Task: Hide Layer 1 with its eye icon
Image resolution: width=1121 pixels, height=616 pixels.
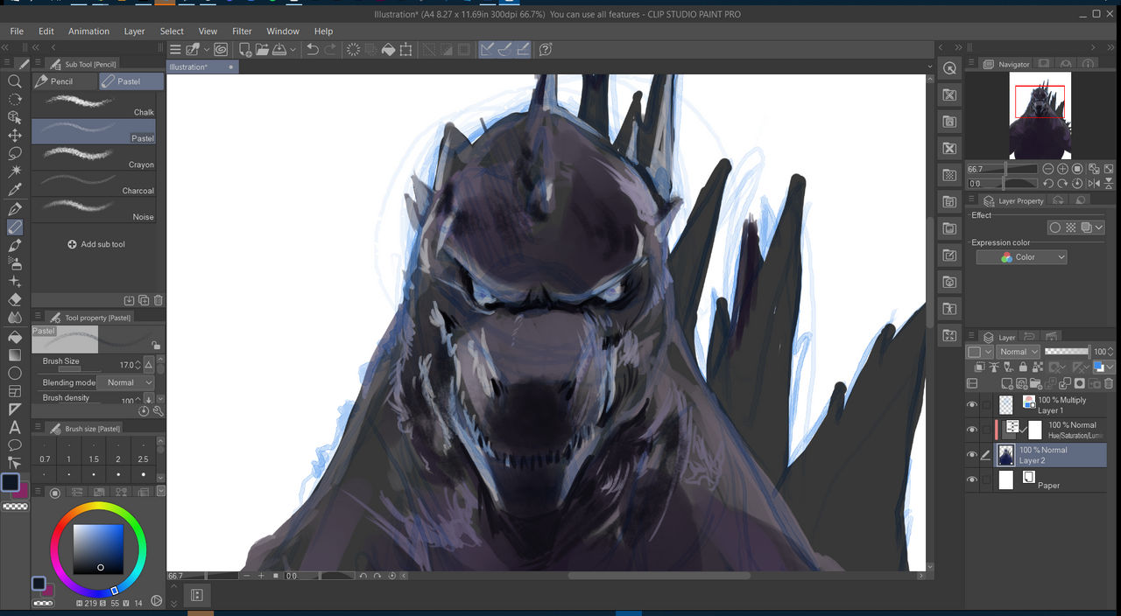Action: coord(972,405)
